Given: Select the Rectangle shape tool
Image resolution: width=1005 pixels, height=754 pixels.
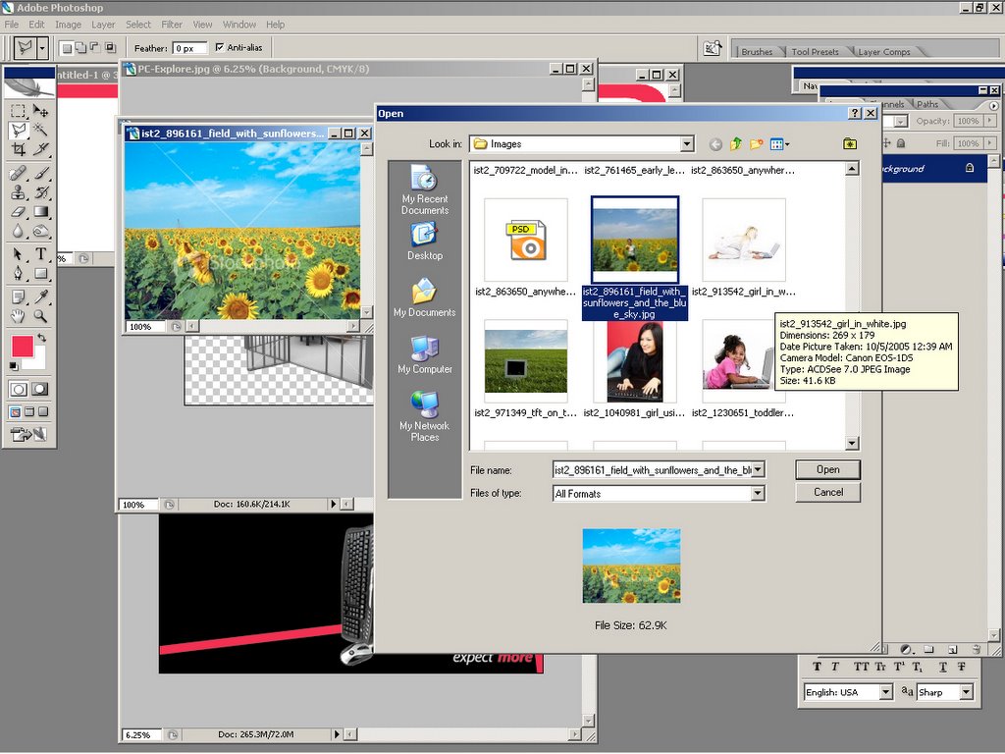Looking at the screenshot, I should pos(40,274).
